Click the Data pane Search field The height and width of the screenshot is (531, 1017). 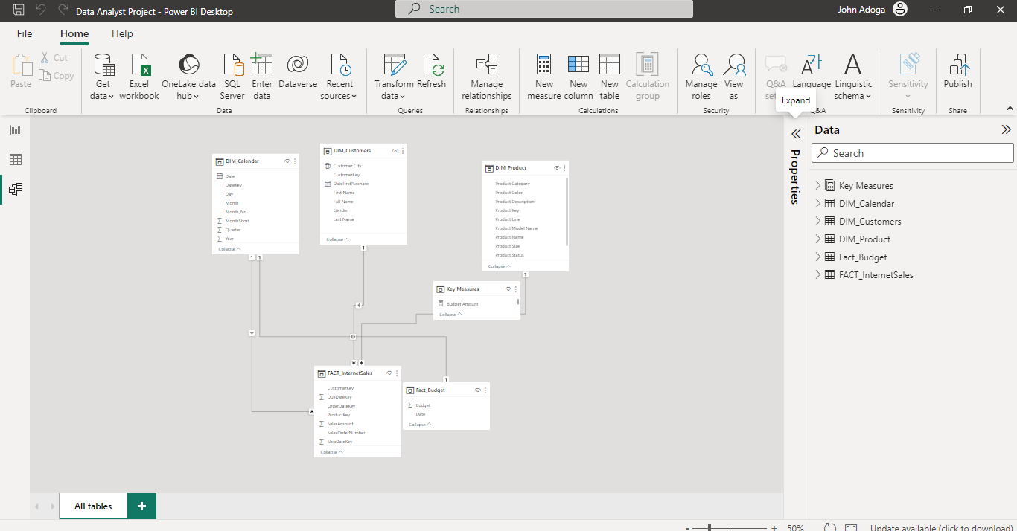pyautogui.click(x=913, y=153)
